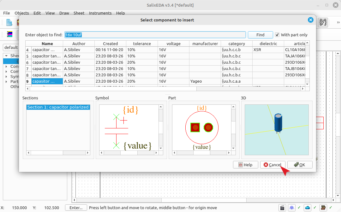Click the manufacturer column header
Screen dimensions: 341x212
[x=205, y=44]
